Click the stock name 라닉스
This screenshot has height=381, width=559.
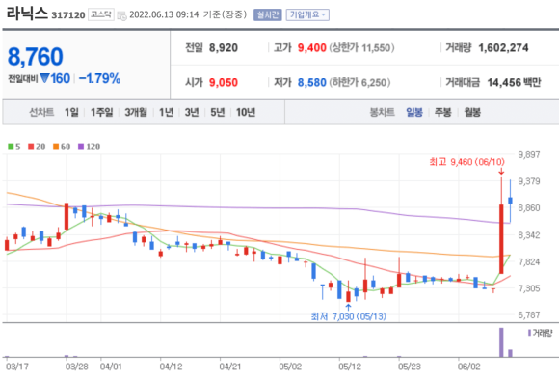click(x=27, y=14)
